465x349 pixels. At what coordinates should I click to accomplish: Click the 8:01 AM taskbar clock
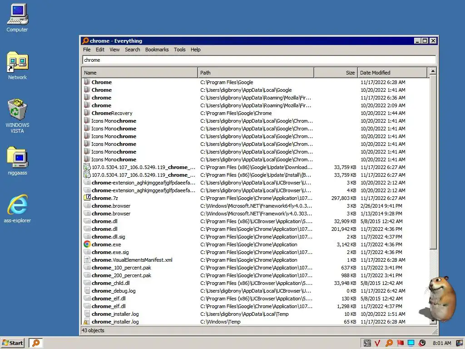click(x=442, y=343)
